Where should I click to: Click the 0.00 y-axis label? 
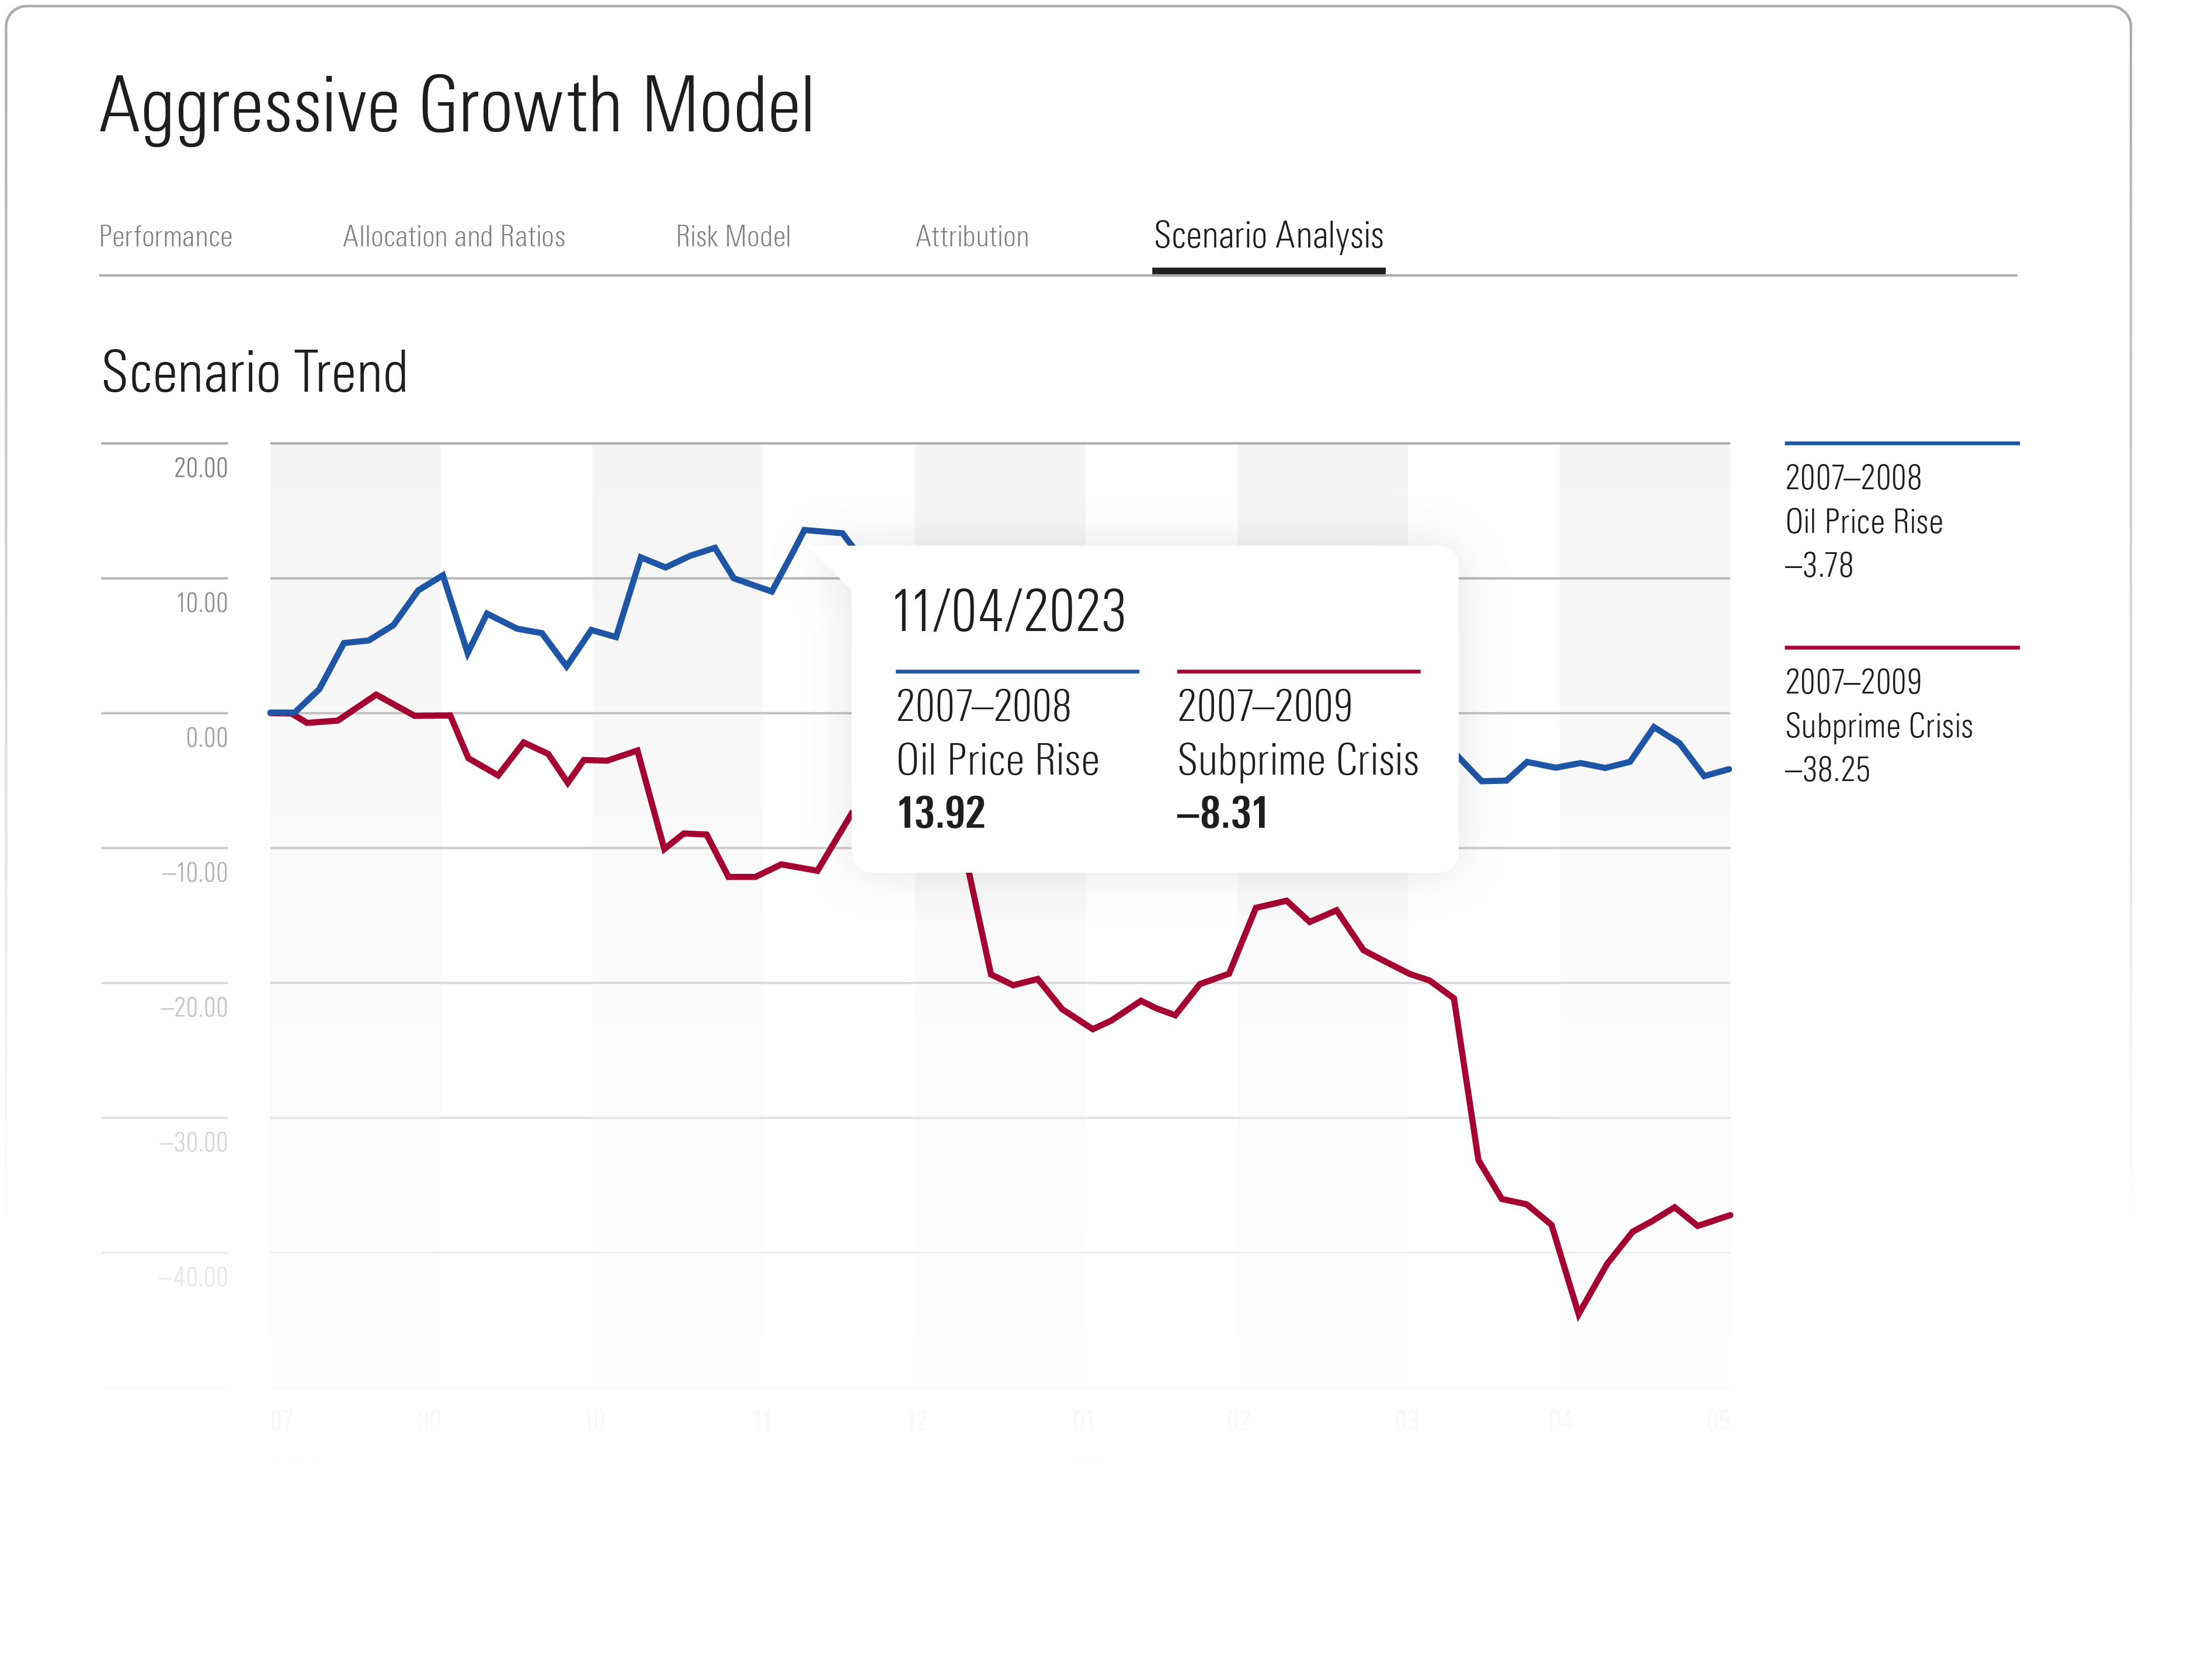[206, 737]
